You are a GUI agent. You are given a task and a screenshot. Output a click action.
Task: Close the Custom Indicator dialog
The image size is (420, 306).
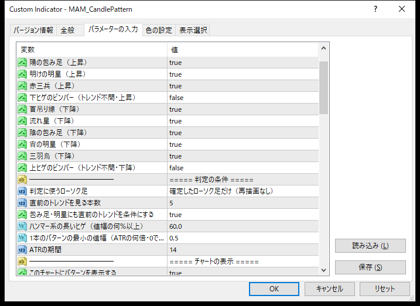pyautogui.click(x=402, y=9)
